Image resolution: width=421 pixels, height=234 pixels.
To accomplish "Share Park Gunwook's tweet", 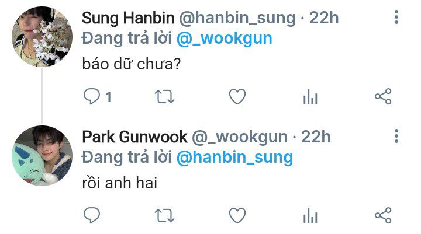I will [383, 215].
